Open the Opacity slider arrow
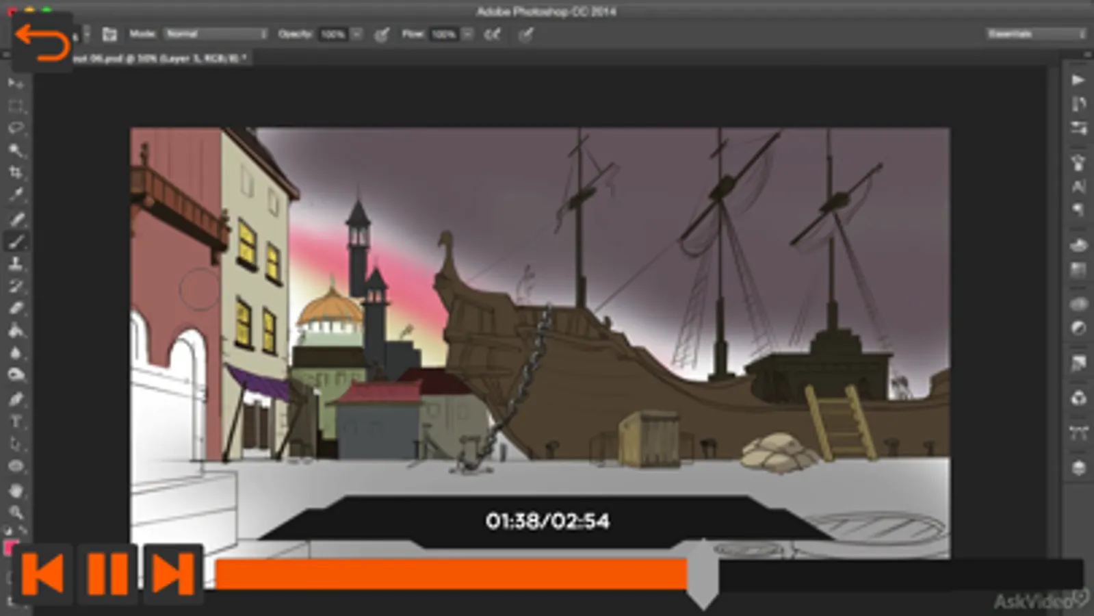 356,34
